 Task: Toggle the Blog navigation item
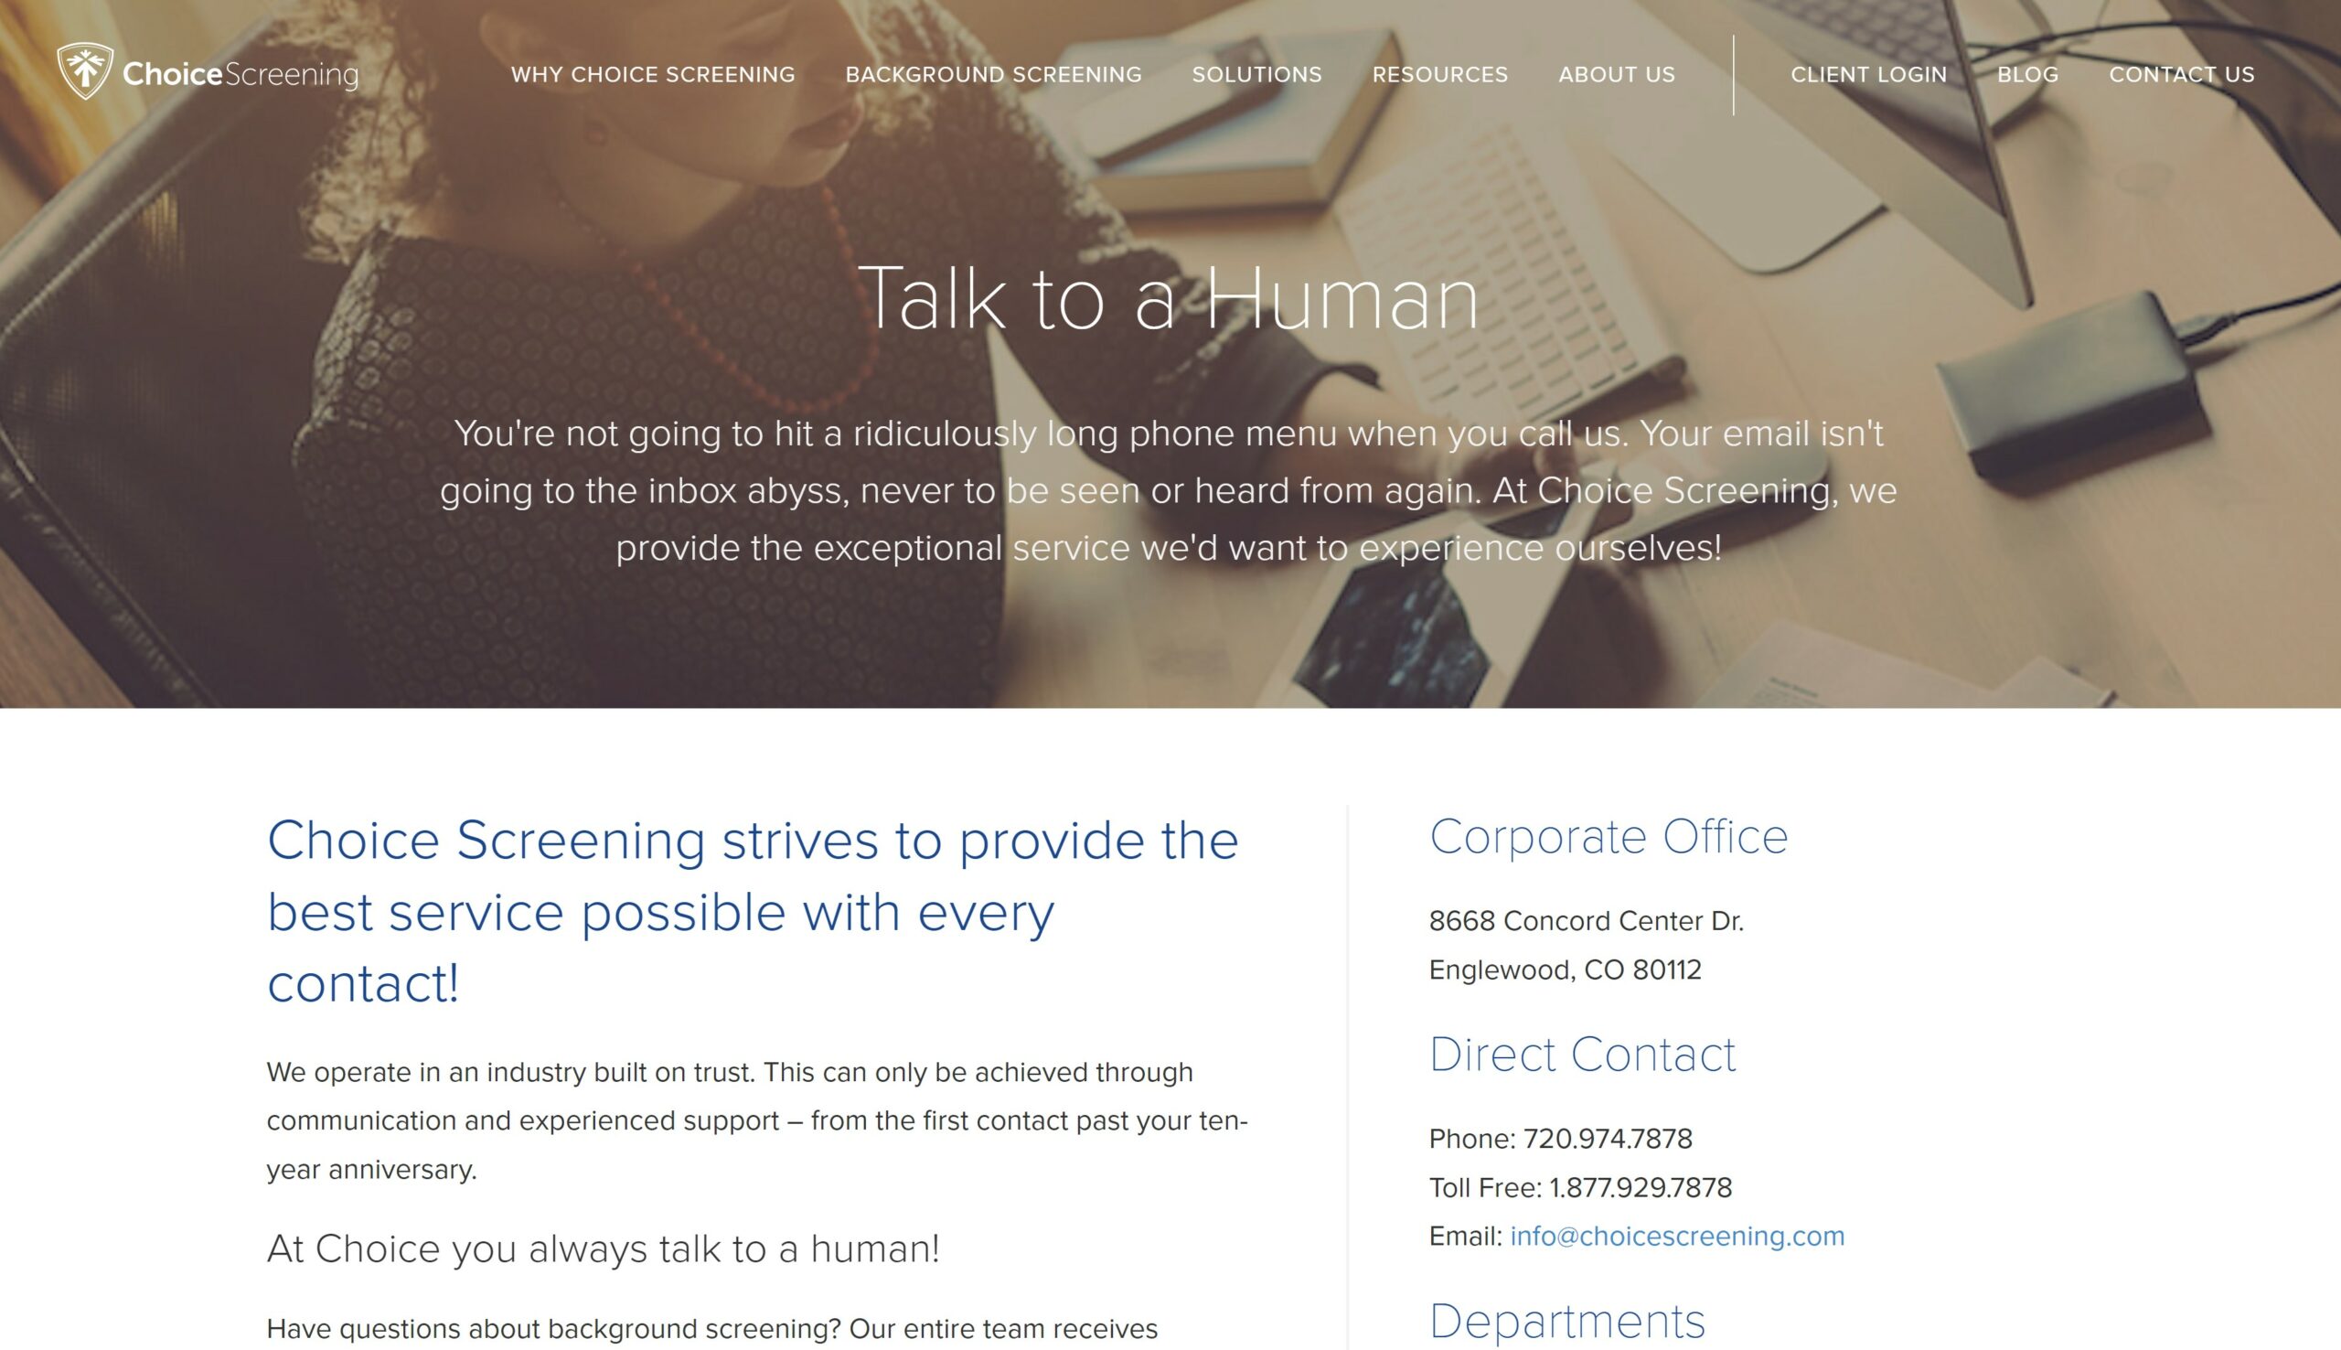click(2027, 74)
